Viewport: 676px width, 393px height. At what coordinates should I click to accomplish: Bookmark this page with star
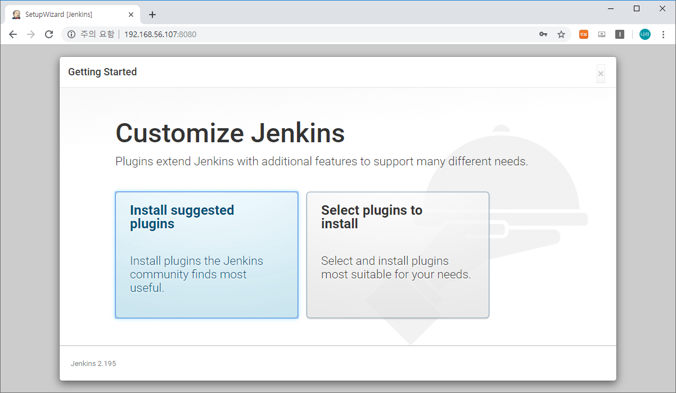(561, 34)
